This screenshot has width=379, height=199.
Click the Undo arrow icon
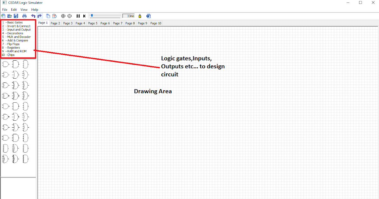(33, 16)
